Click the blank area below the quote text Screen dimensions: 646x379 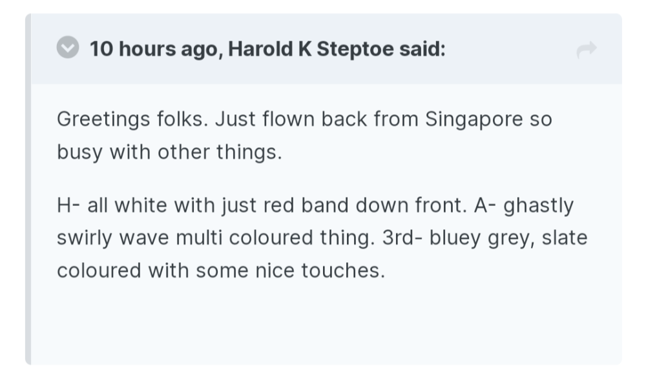pyautogui.click(x=323, y=323)
